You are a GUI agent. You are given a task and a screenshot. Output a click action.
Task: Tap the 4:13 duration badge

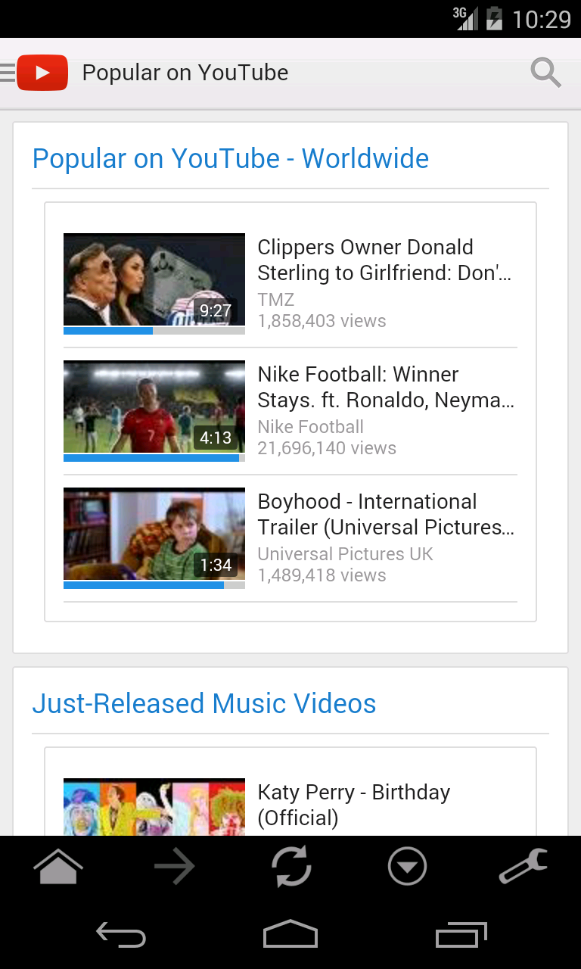click(x=216, y=438)
